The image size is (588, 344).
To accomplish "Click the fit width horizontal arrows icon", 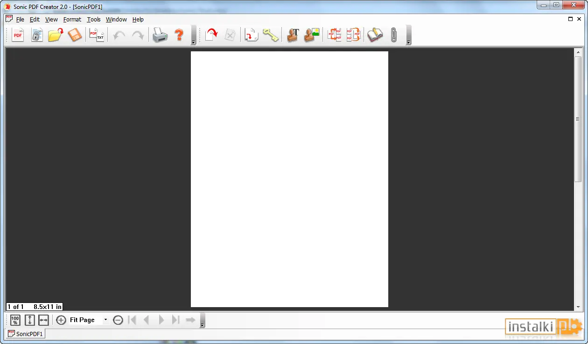I will (43, 320).
